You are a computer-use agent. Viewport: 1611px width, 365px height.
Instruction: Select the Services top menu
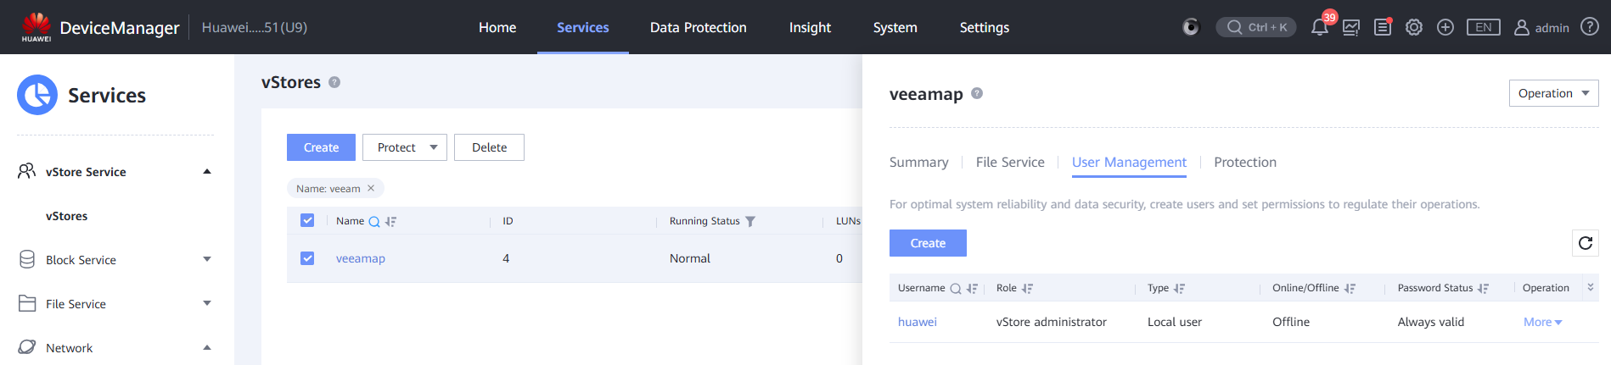pyautogui.click(x=583, y=27)
